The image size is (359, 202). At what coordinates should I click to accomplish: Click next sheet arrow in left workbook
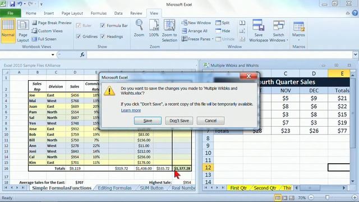pos(17,187)
